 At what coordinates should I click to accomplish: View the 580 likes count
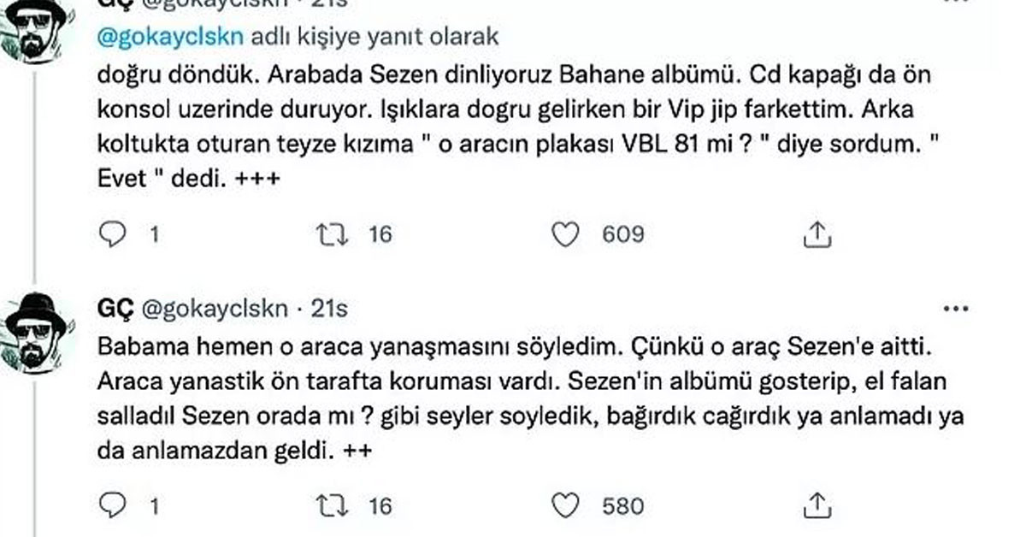[622, 506]
